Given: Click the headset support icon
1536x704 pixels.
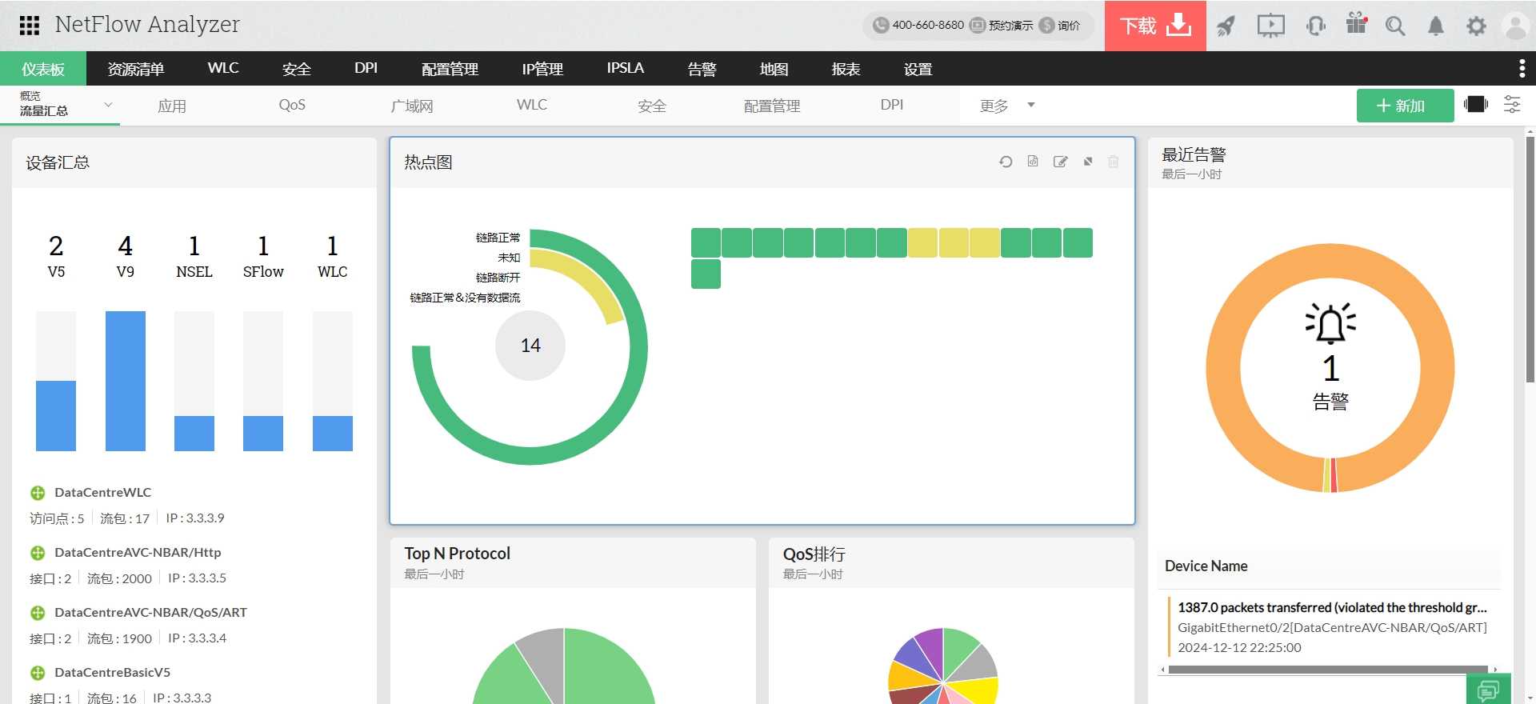Looking at the screenshot, I should point(1316,26).
